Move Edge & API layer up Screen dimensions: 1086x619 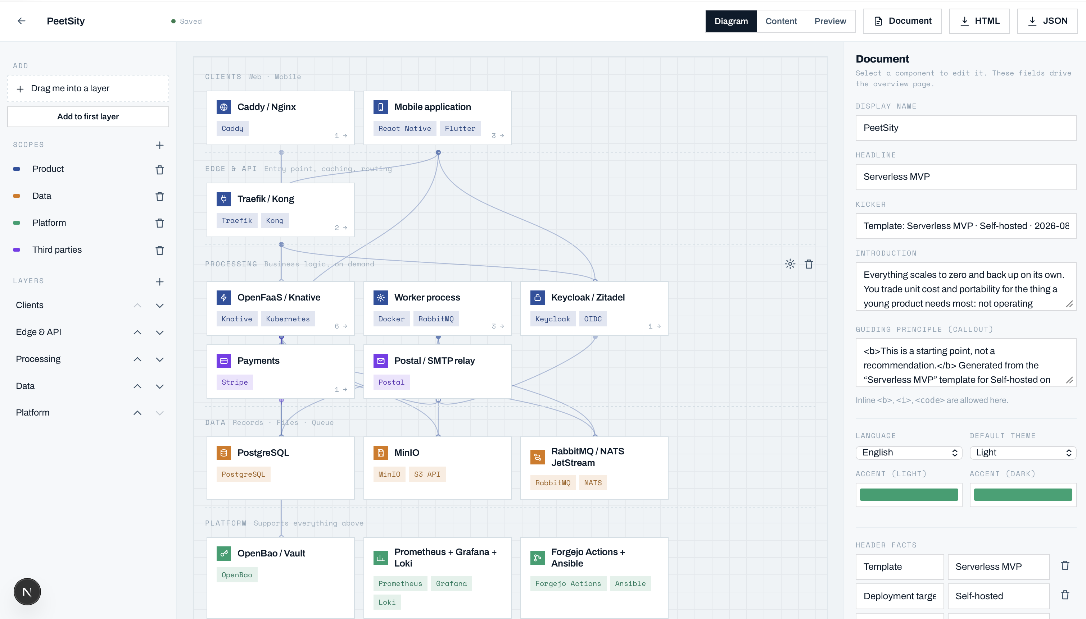tap(137, 333)
